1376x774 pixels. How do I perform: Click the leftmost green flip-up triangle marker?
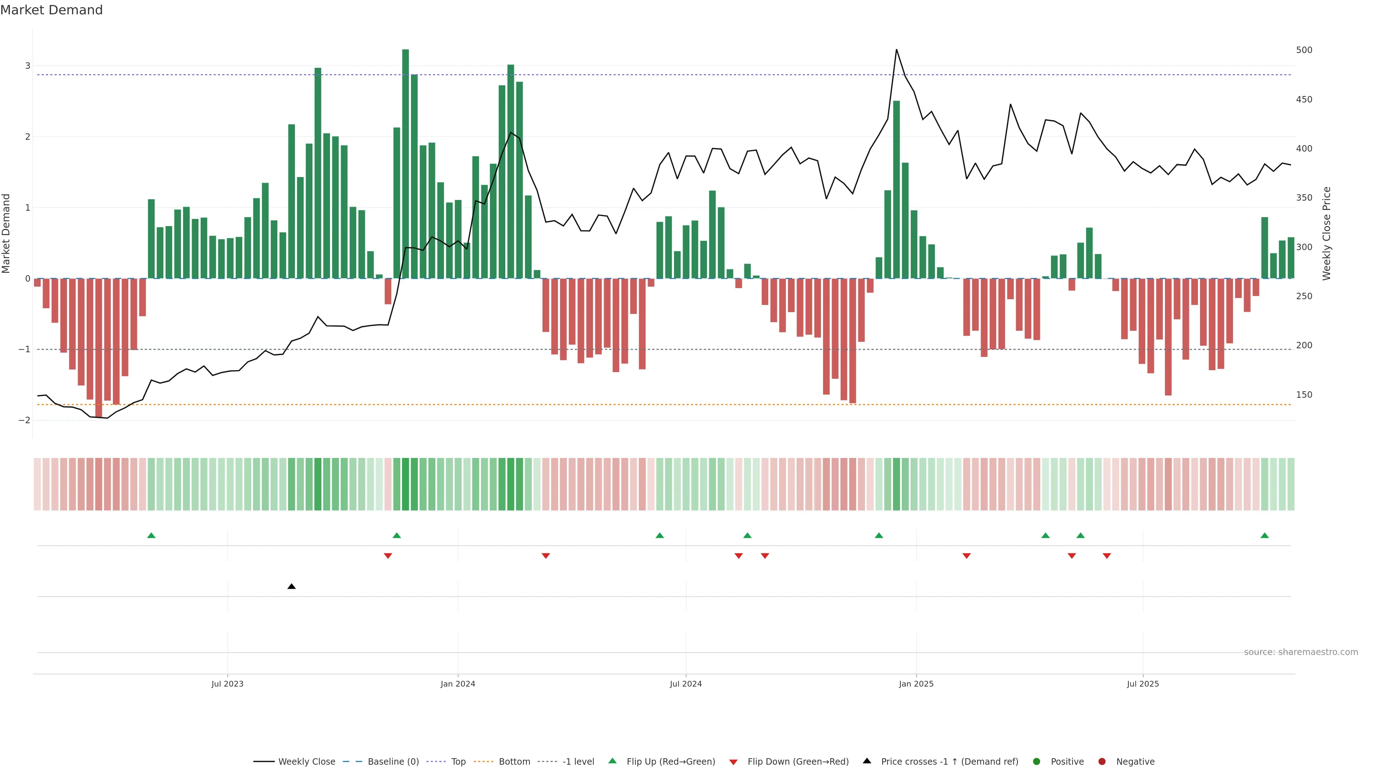click(x=151, y=536)
